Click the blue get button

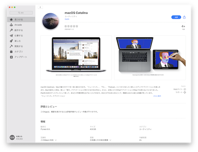point(176,17)
